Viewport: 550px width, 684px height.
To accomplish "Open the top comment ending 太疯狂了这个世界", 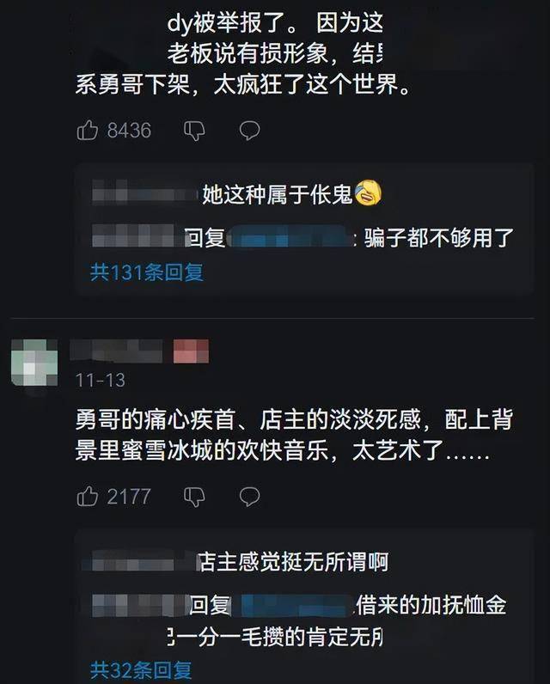I will pyautogui.click(x=243, y=52).
